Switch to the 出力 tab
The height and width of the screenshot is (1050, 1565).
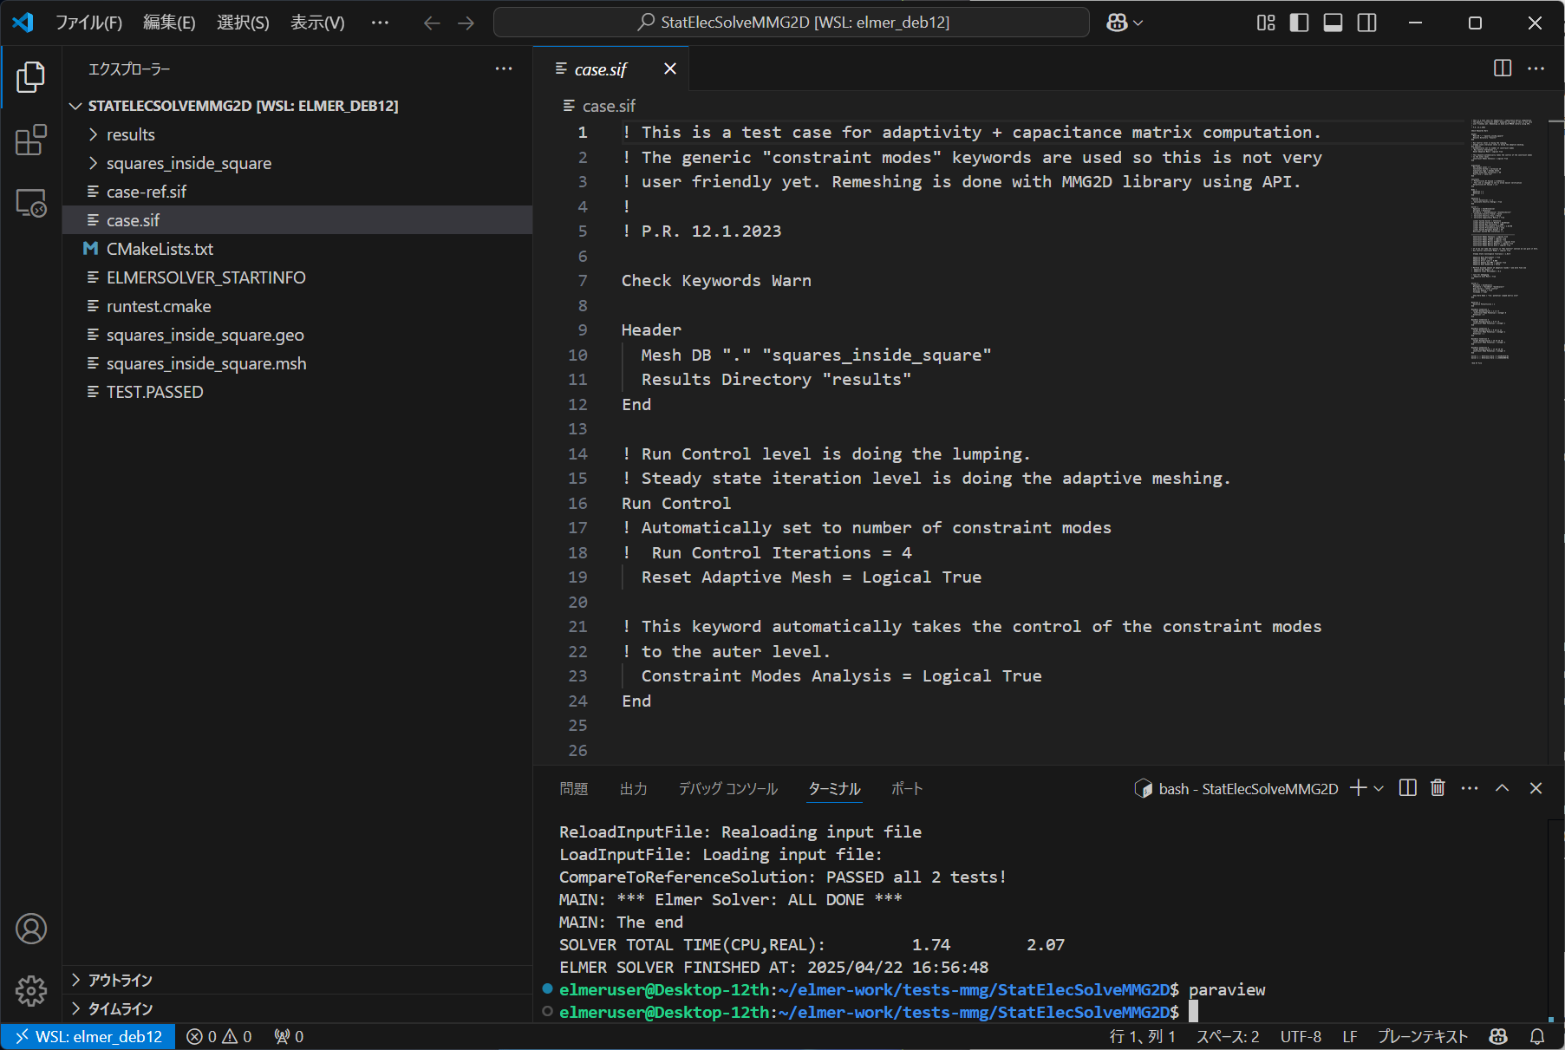tap(634, 789)
